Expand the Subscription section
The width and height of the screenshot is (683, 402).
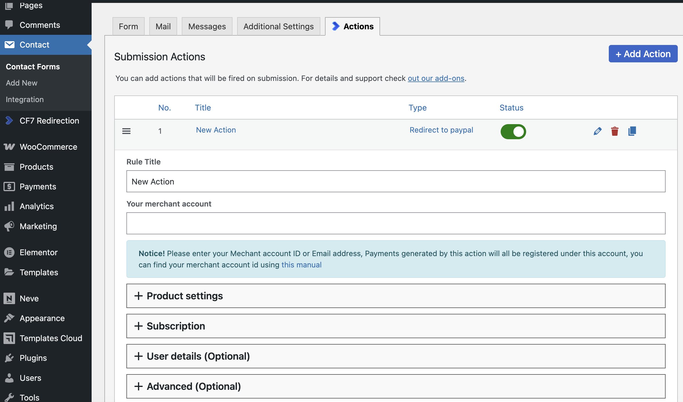pos(176,326)
